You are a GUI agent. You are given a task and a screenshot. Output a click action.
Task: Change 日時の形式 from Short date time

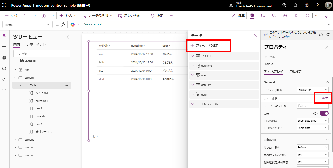coord(312,120)
